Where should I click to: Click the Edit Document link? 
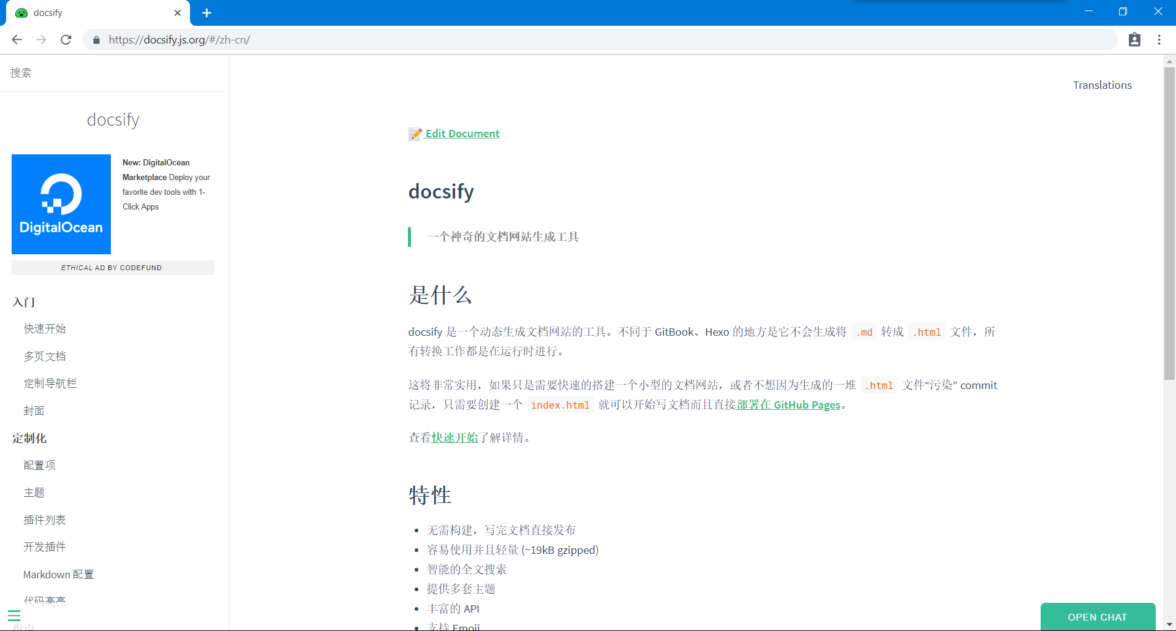coord(462,134)
